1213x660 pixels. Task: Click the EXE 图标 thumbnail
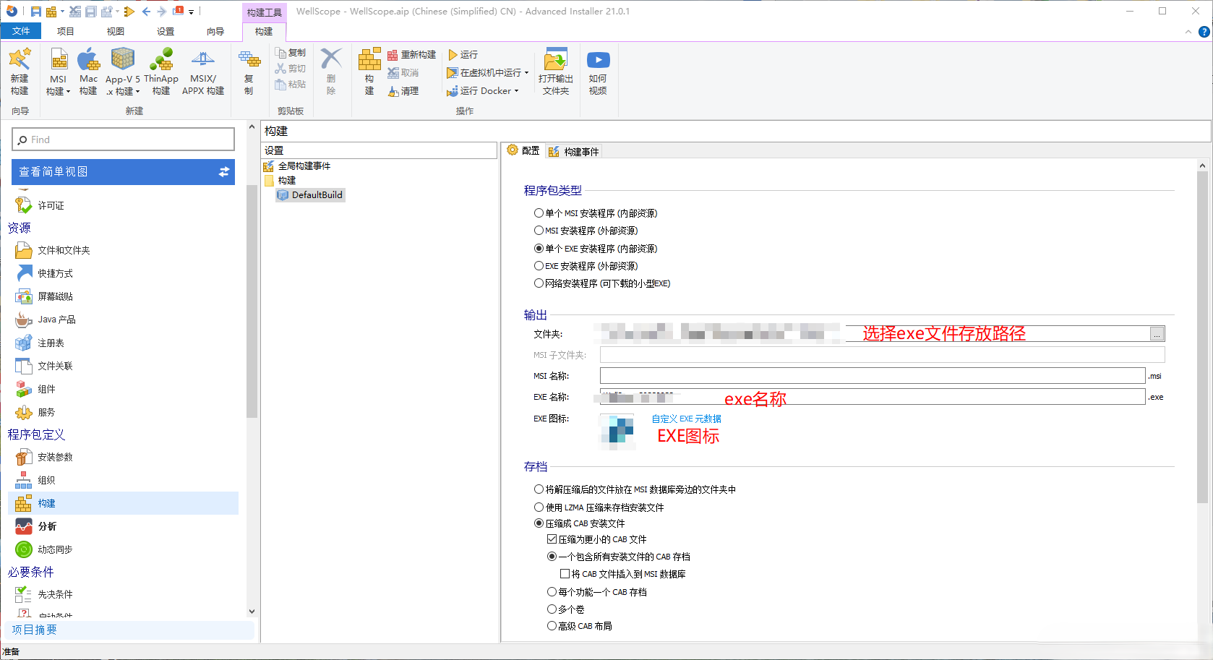tap(618, 432)
